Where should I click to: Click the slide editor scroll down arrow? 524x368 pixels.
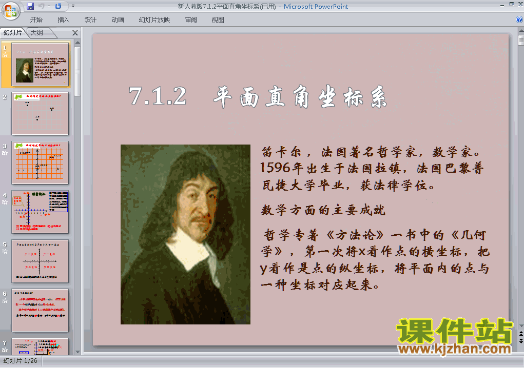pyautogui.click(x=521, y=325)
